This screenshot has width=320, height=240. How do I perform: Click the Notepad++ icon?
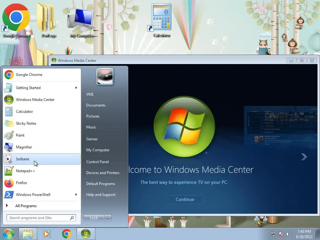pos(9,171)
